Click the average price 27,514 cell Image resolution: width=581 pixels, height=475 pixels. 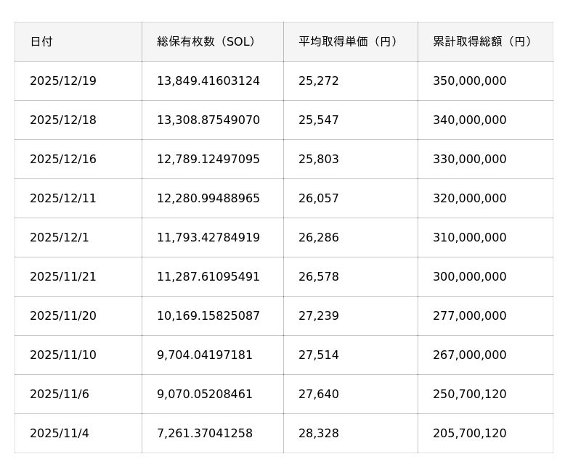tap(319, 355)
